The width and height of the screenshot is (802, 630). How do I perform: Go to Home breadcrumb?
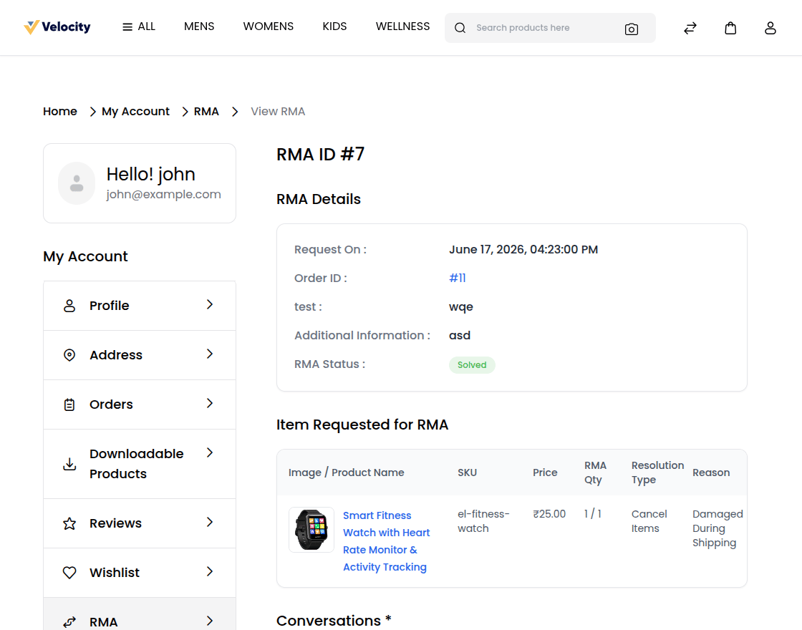(60, 112)
